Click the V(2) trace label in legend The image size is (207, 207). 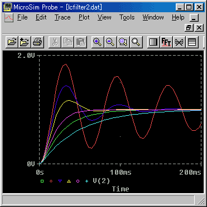(x=102, y=181)
